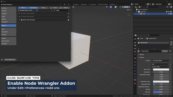
Task: Click the Cube object icon in outliner
Action: pos(141,14)
